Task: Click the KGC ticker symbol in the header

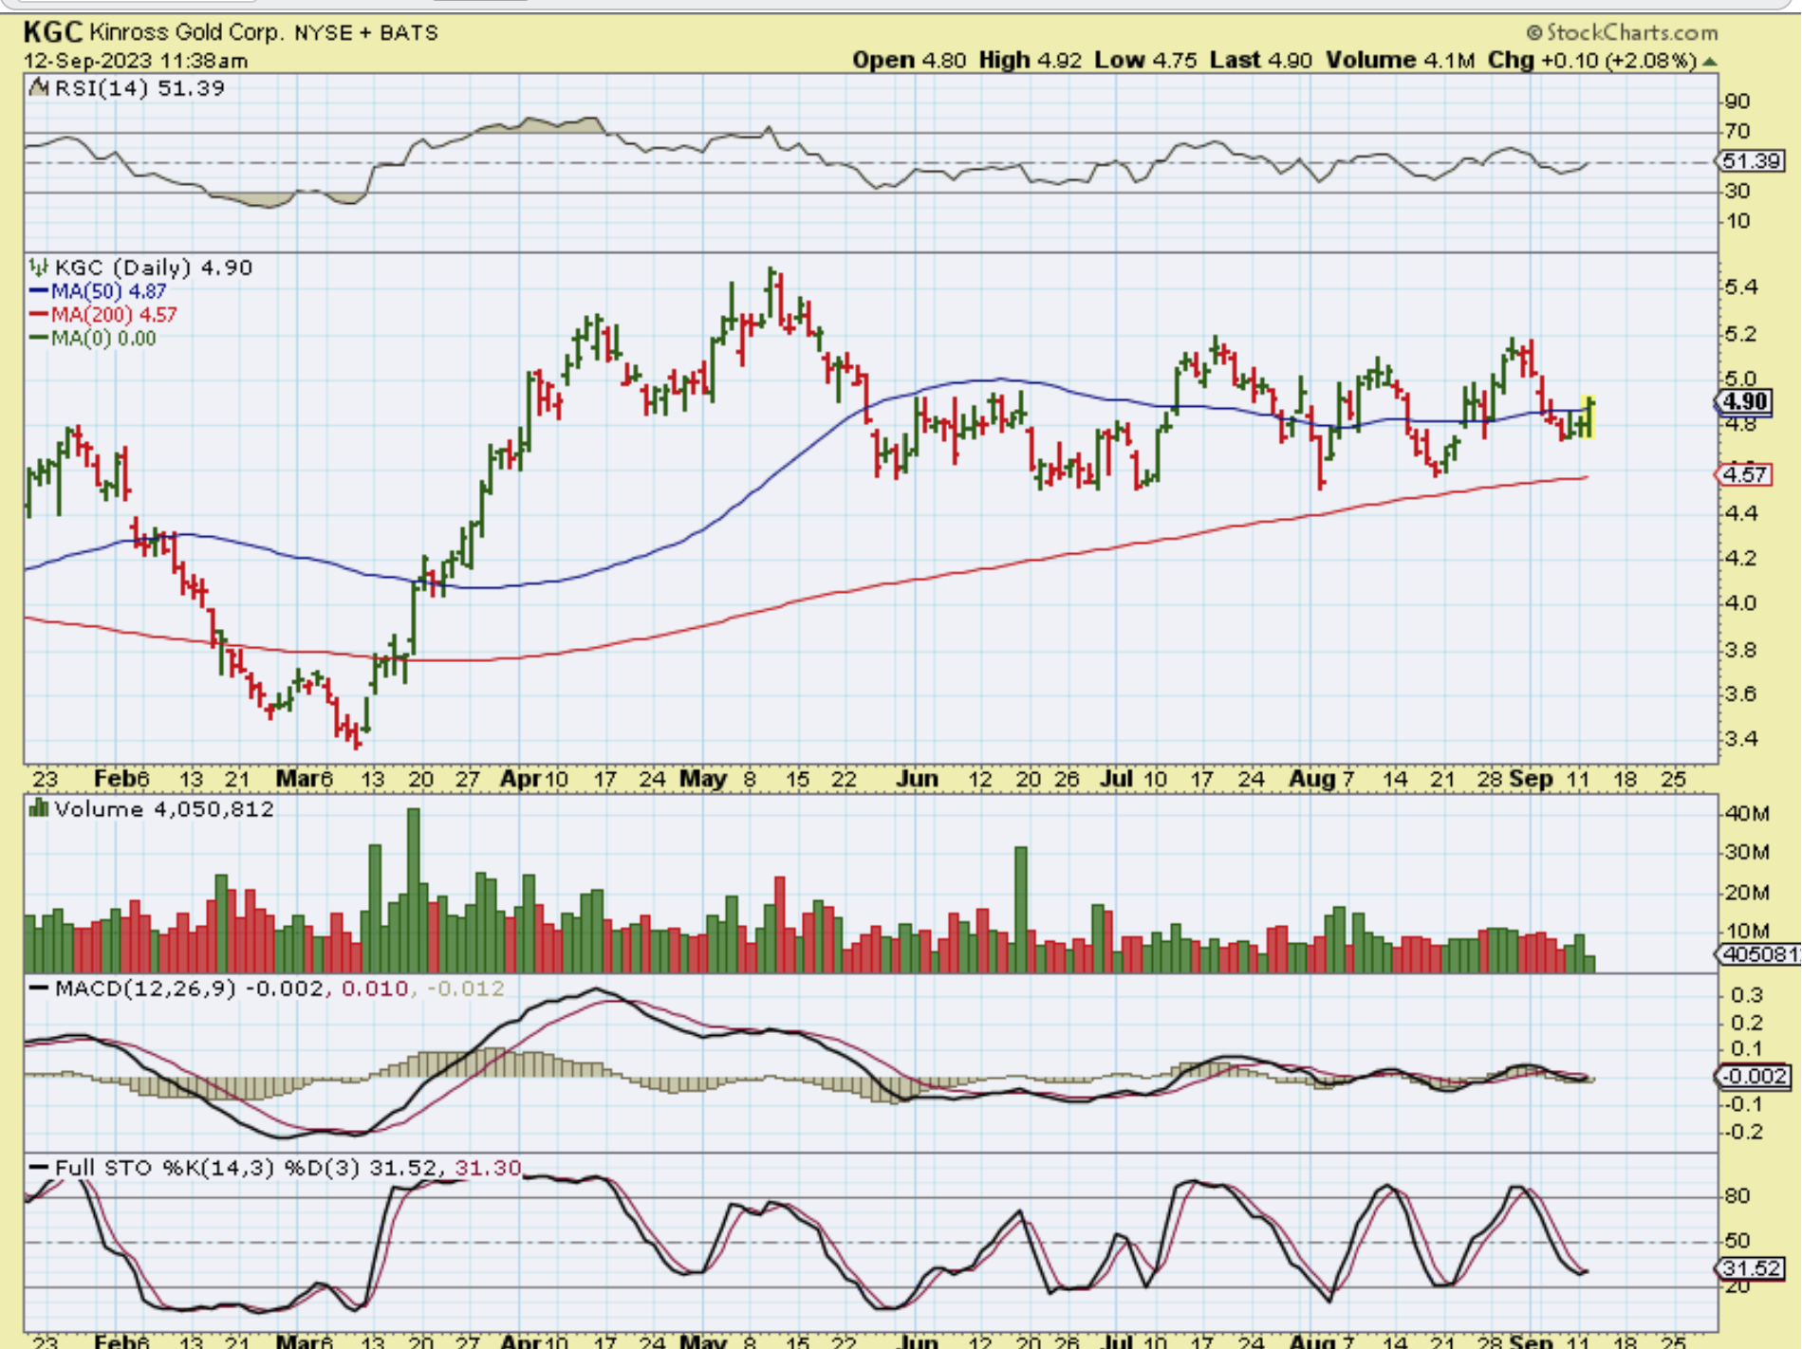Action: [x=53, y=32]
